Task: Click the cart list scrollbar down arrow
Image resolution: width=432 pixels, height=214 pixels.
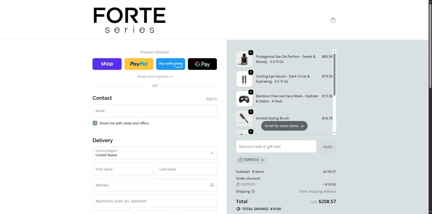Action: (x=334, y=133)
